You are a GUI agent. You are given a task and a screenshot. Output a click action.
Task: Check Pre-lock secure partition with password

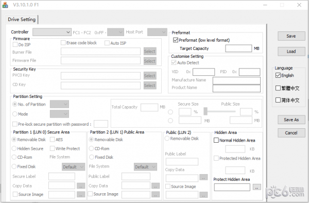coord(15,124)
